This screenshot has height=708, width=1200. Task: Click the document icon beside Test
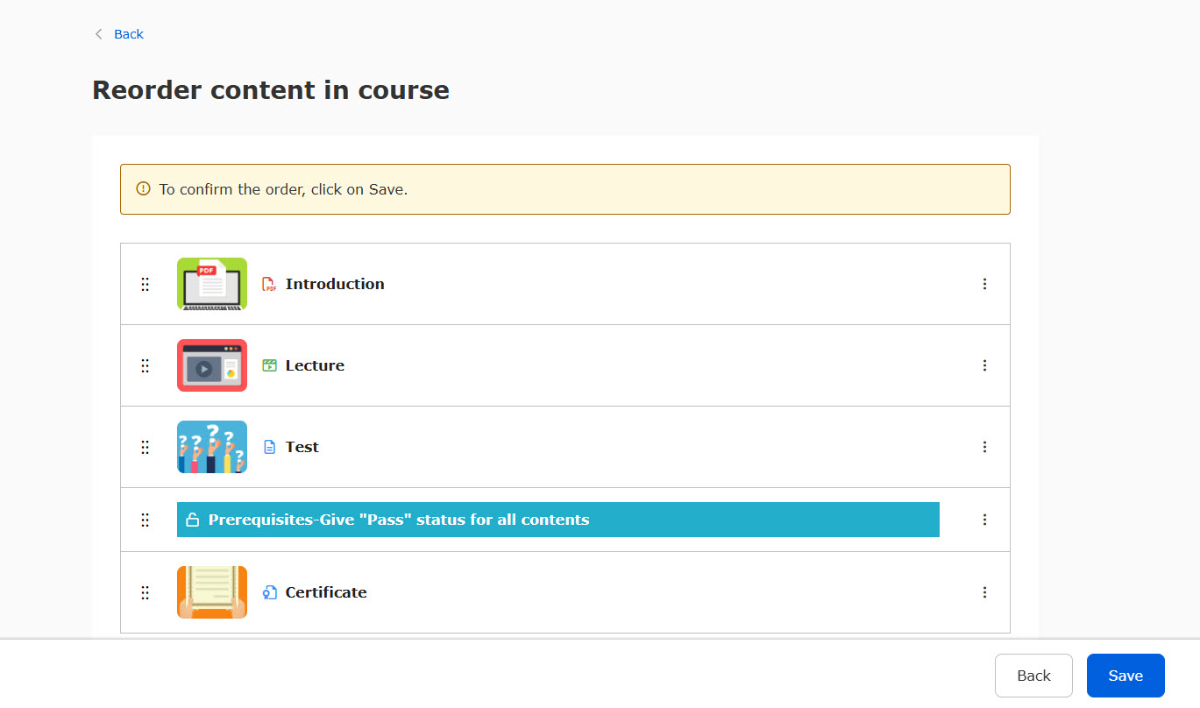270,447
